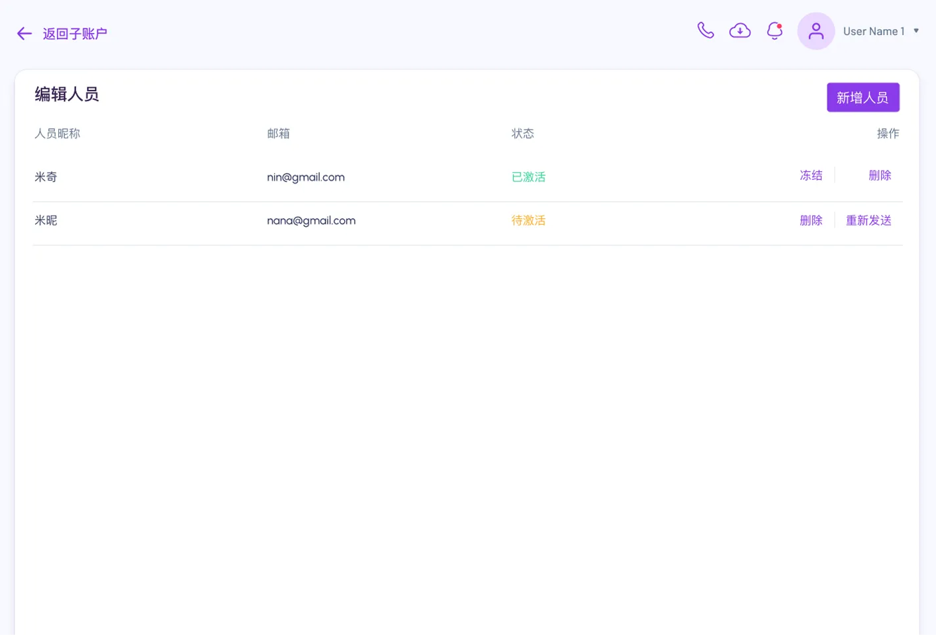Expand the User Name 1 dropdown arrow
This screenshot has height=635, width=936.
[916, 31]
